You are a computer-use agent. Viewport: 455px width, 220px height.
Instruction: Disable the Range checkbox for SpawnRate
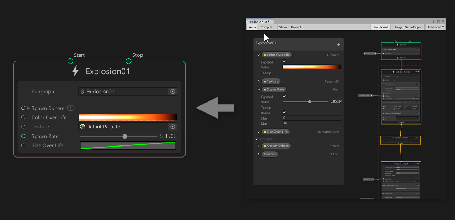pos(284,112)
